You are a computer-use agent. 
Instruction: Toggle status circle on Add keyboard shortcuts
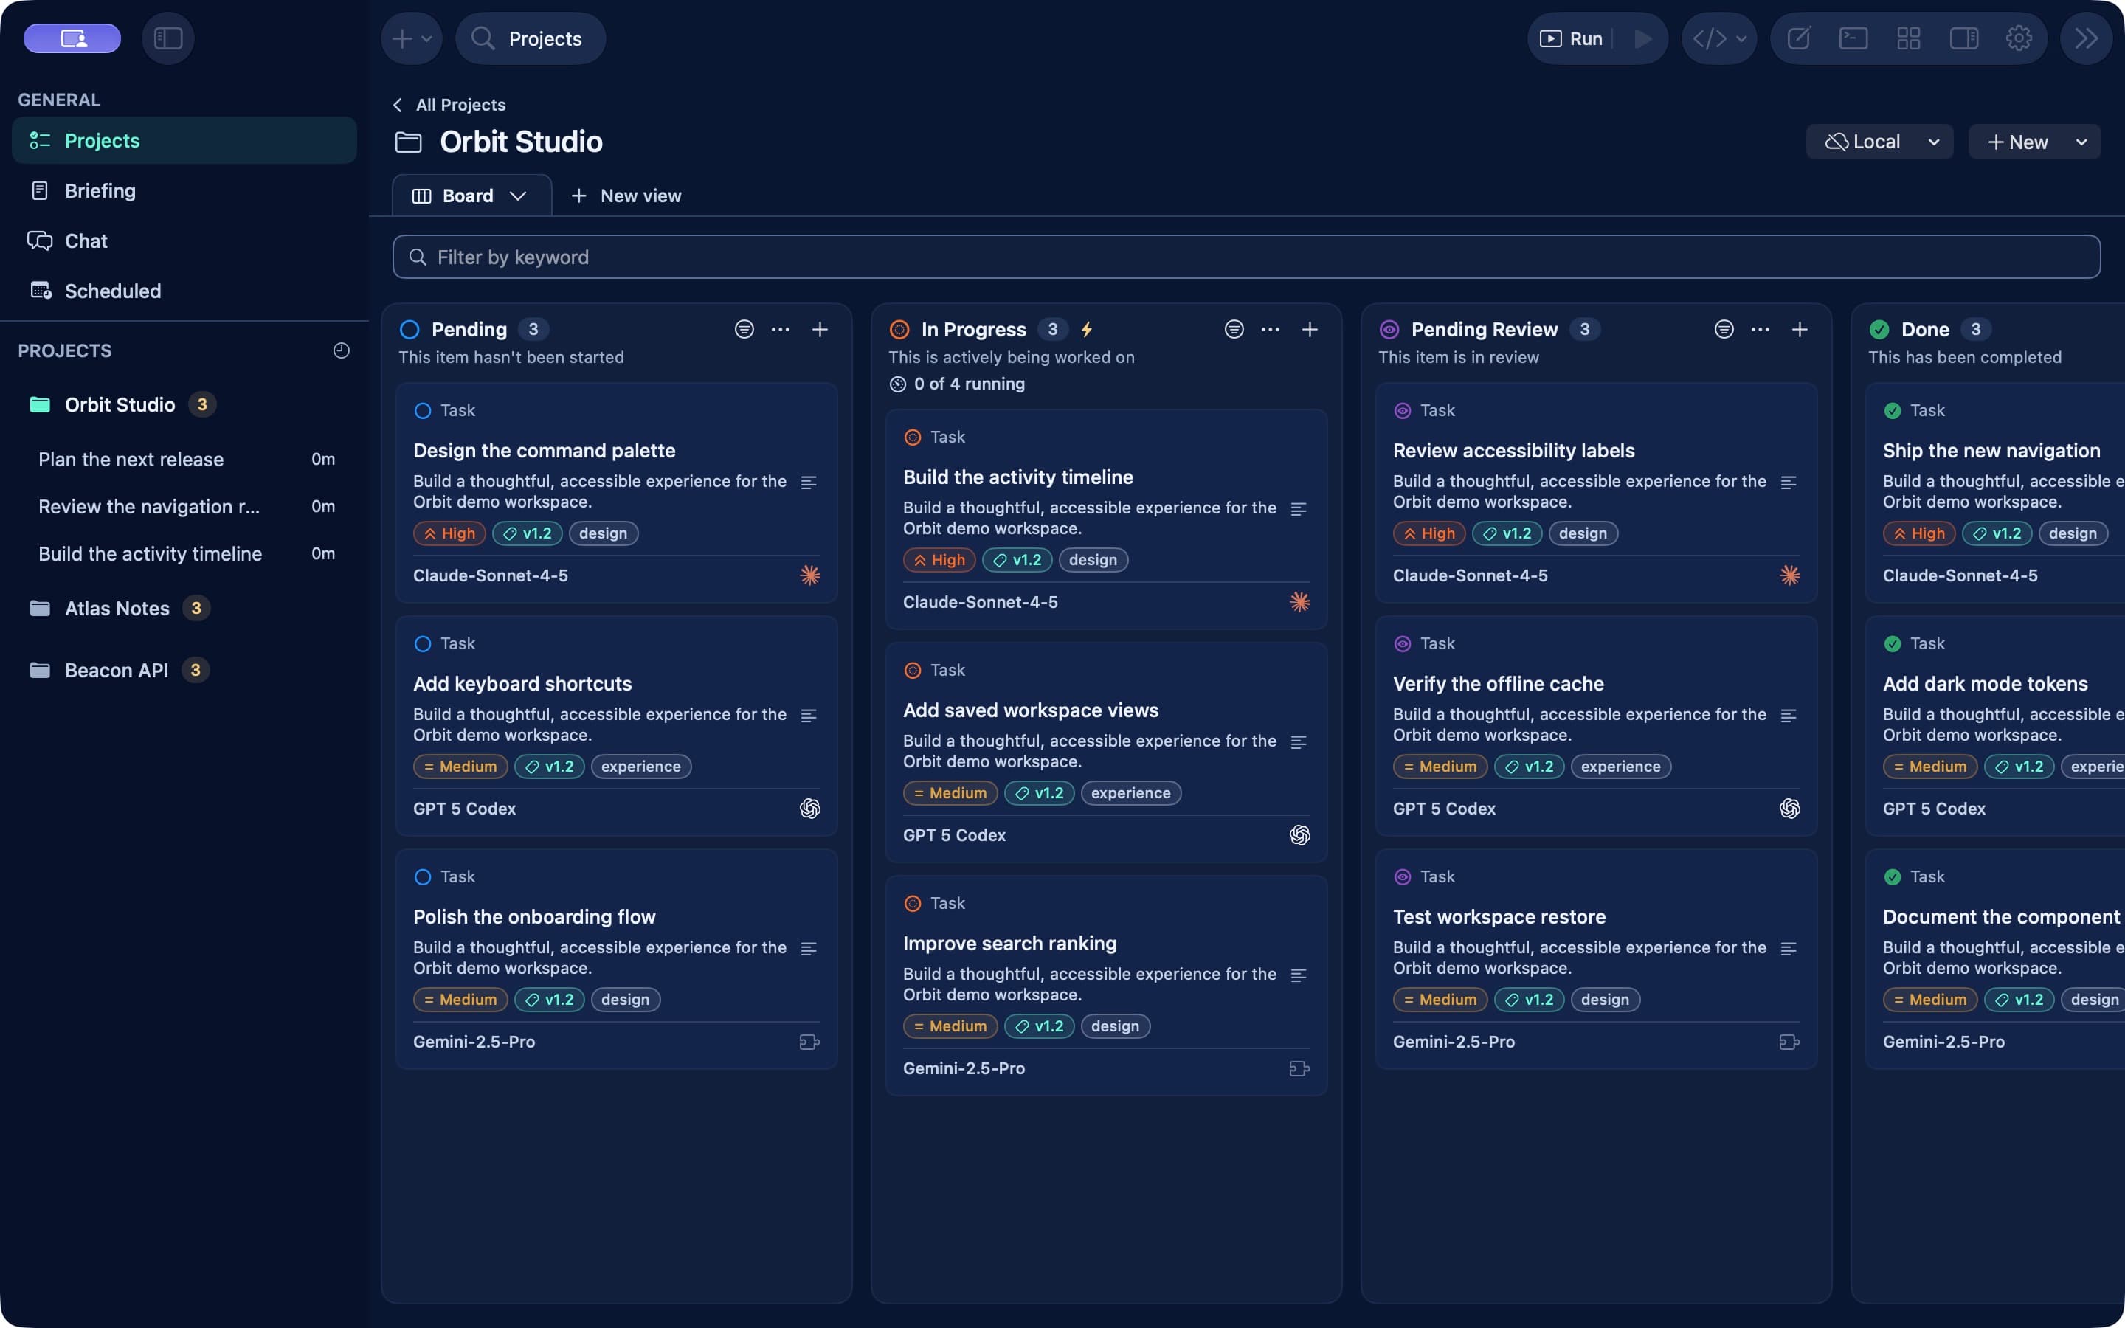pyautogui.click(x=422, y=644)
